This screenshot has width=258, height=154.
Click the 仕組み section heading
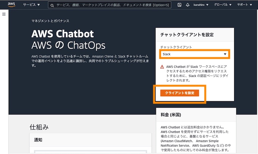[39, 127]
